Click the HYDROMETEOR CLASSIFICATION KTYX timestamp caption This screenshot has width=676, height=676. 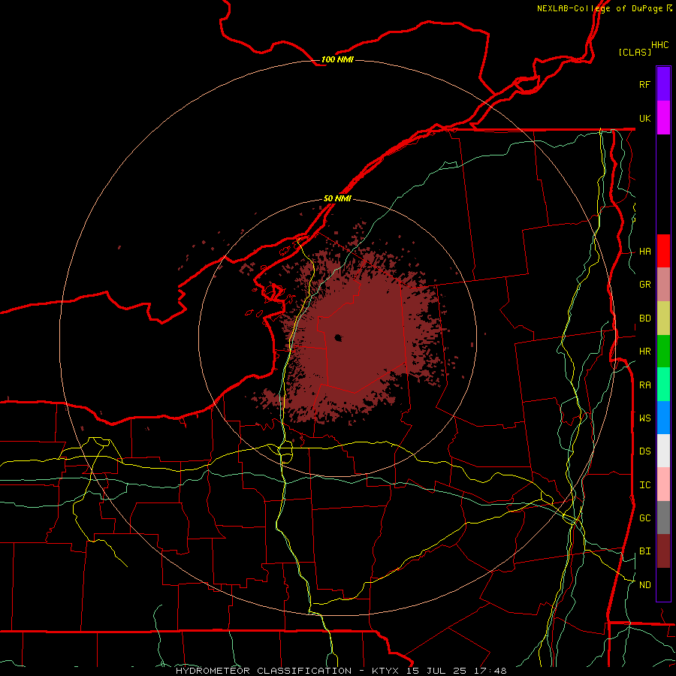[x=341, y=671]
